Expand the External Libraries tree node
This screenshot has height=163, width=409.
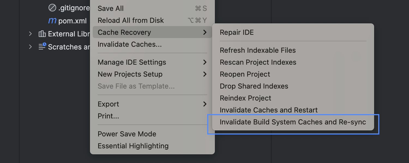[x=30, y=34]
